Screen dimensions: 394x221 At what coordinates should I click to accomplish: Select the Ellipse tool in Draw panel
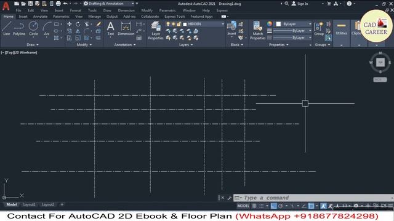coord(56,31)
